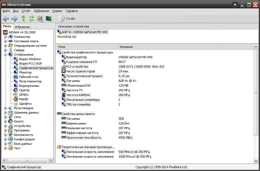Expand the DirectX tree node
Viewport: 260px width, 171px height.
pos(5,121)
